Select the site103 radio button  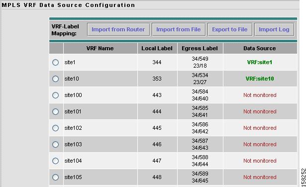[55, 144]
